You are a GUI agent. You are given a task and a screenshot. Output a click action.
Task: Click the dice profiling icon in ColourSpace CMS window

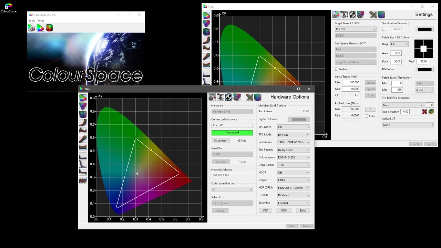tap(31, 28)
